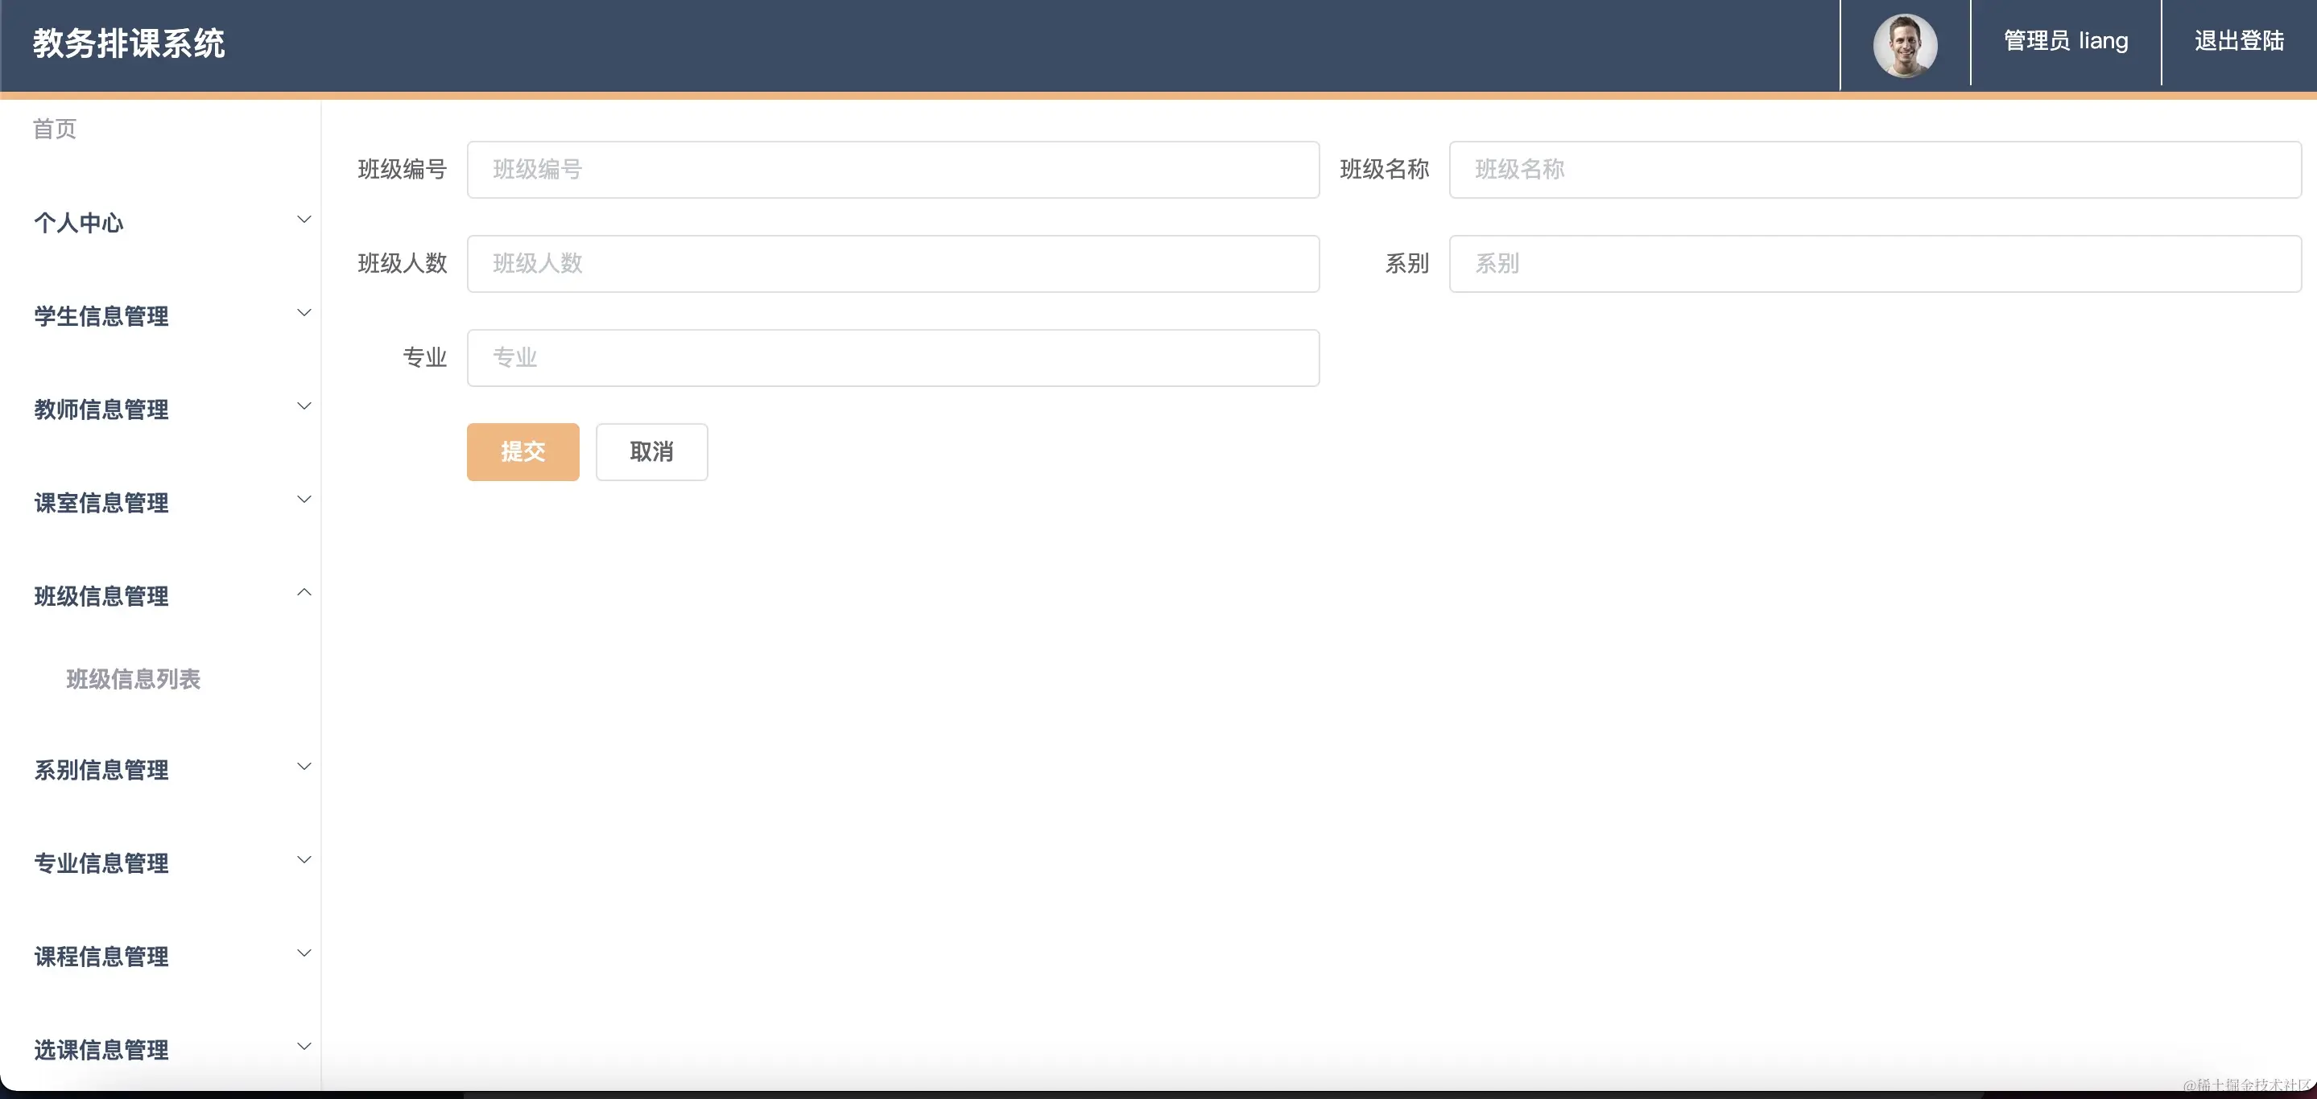The height and width of the screenshot is (1099, 2317).
Task: Expand the 课室信息管理 chevron arrow
Action: coord(304,500)
